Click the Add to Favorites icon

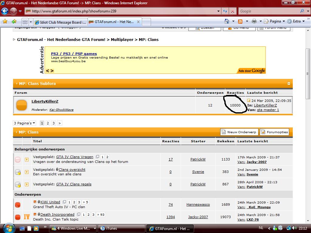click(14, 22)
